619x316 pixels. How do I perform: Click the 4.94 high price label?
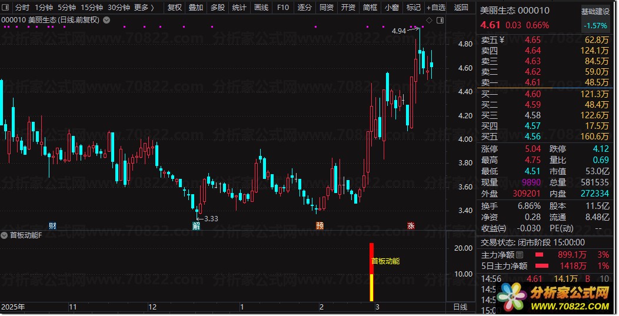coord(399,31)
